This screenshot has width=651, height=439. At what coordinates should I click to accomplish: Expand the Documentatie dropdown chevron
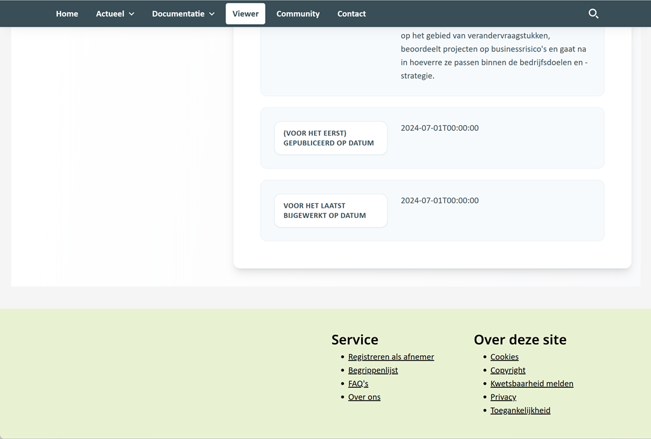tap(212, 14)
